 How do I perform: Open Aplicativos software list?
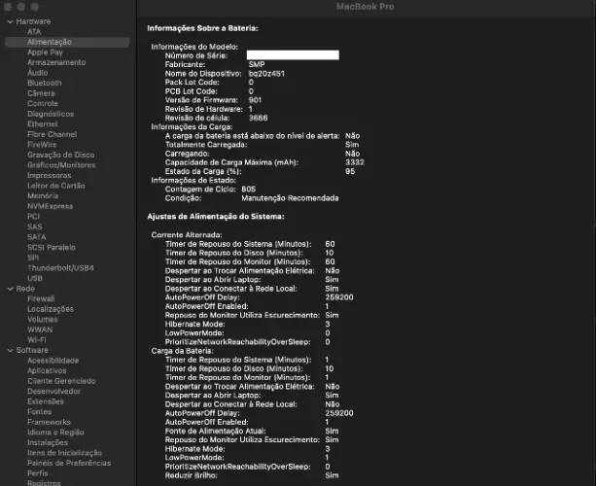point(47,371)
